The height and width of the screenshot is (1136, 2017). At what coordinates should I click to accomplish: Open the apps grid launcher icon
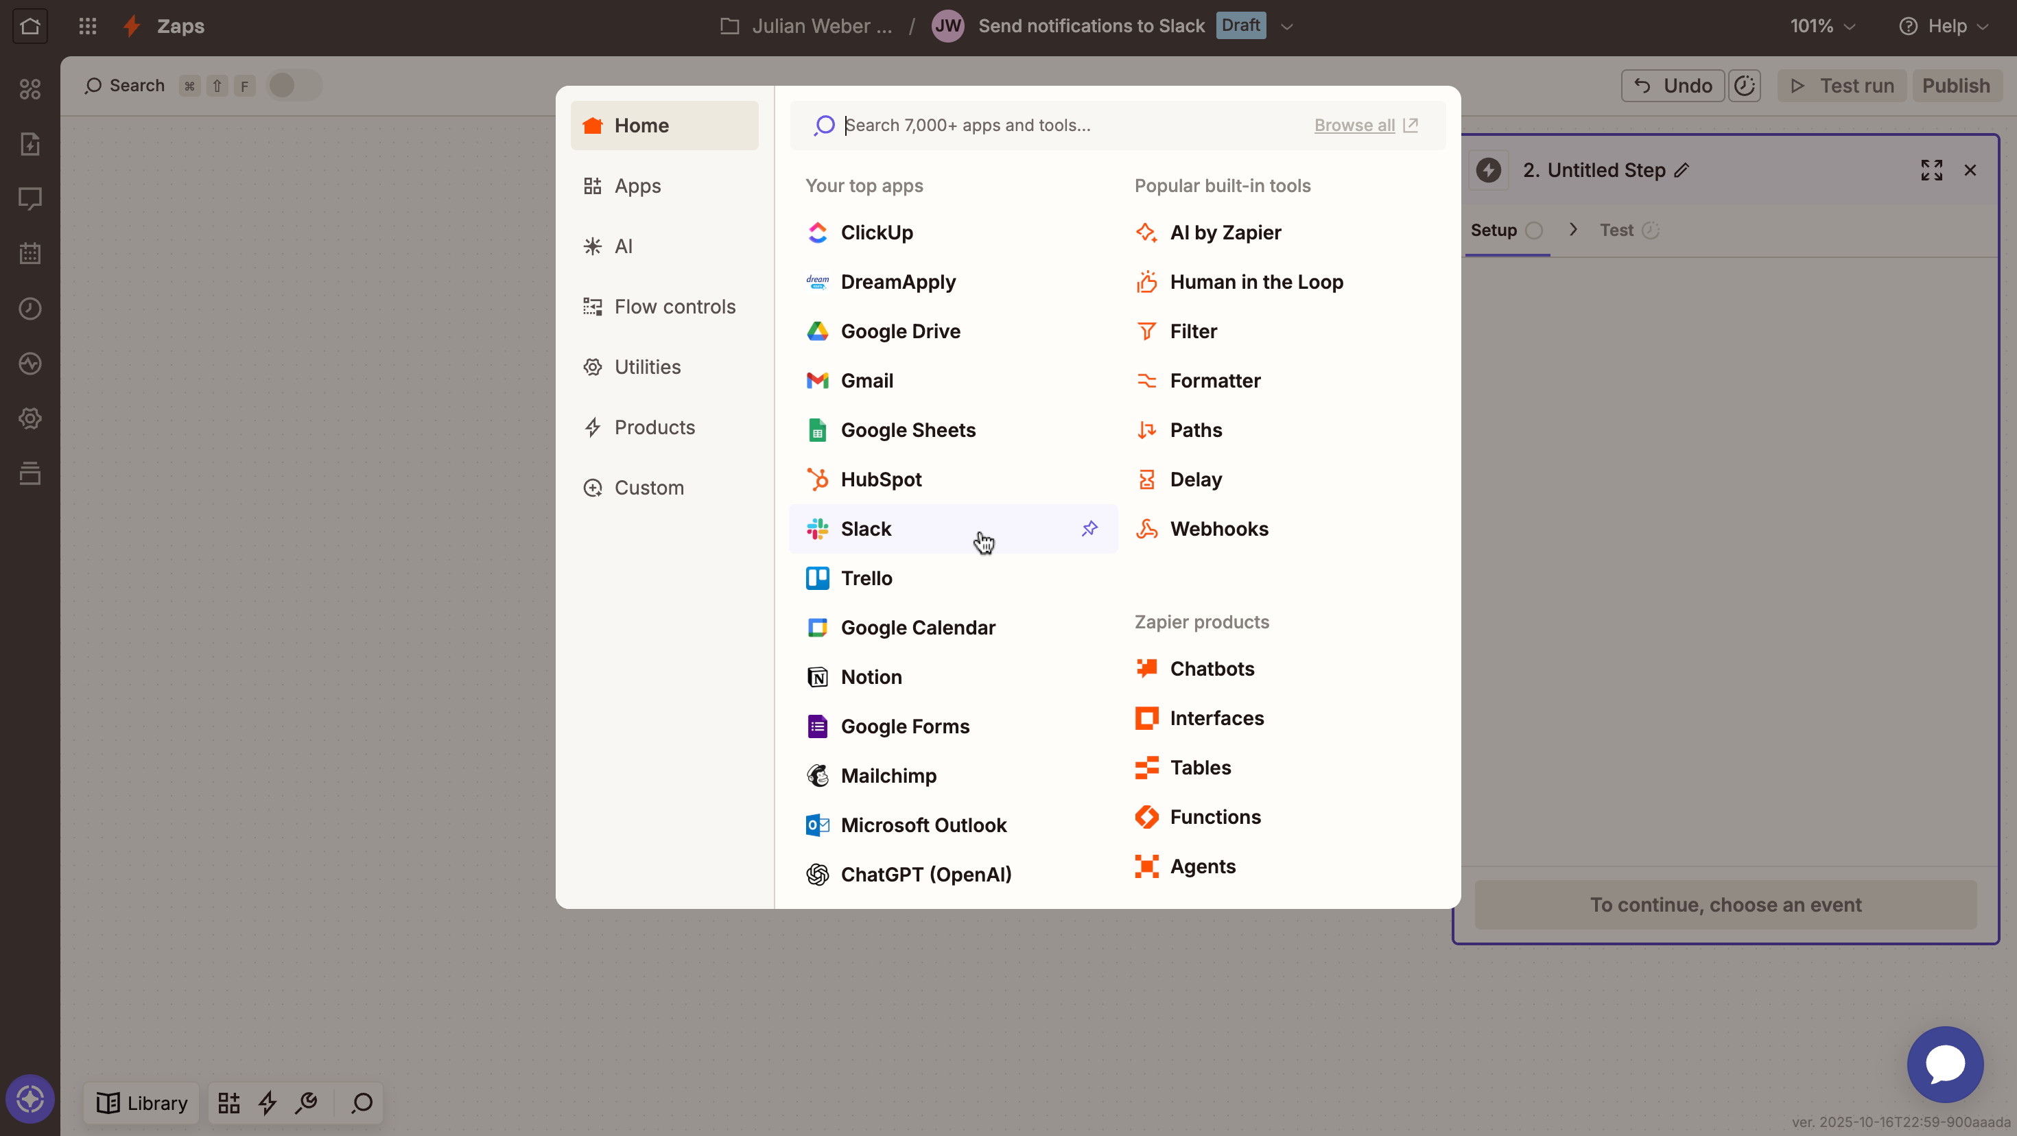pyautogui.click(x=88, y=26)
